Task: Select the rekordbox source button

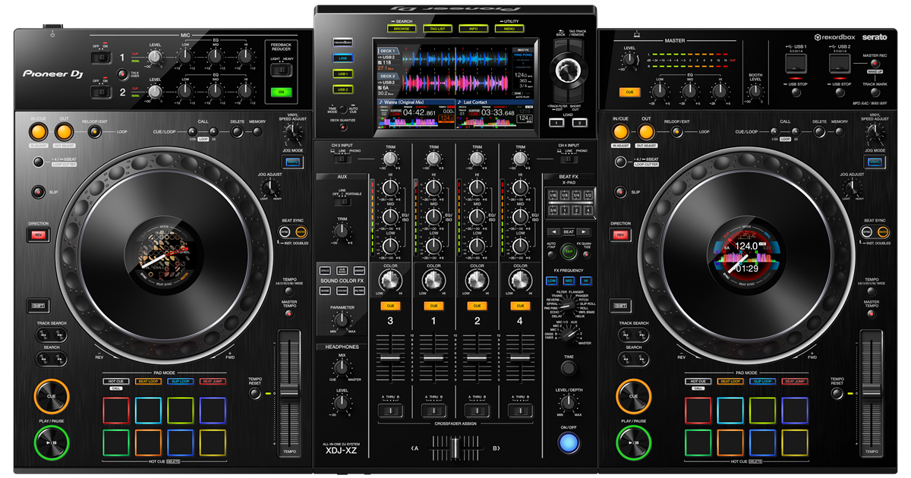Action: pyautogui.click(x=342, y=42)
